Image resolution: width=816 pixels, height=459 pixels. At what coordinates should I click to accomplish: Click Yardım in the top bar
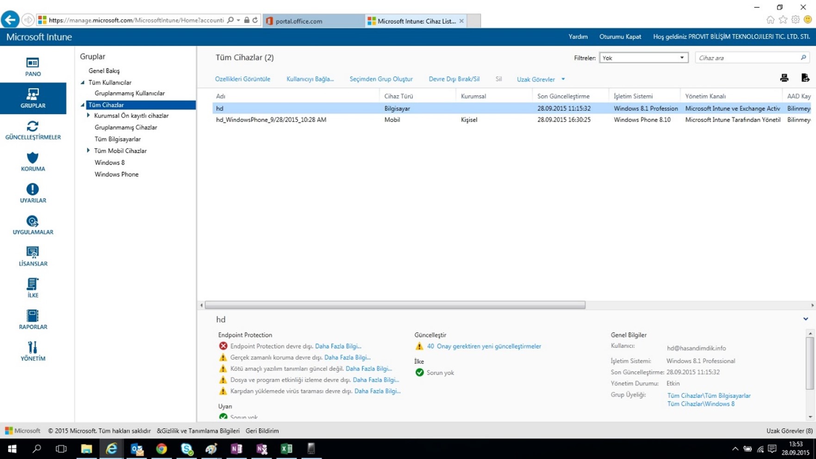pyautogui.click(x=578, y=37)
